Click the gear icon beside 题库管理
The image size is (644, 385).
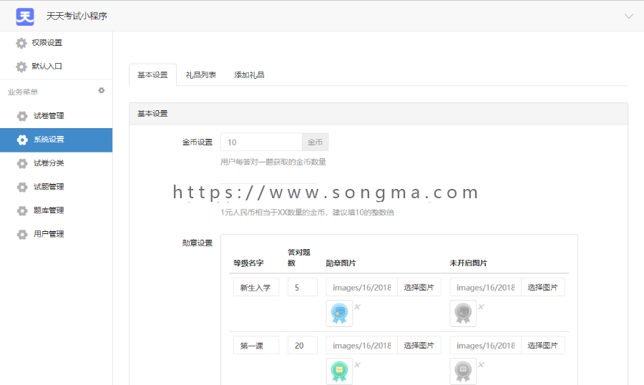click(x=22, y=211)
